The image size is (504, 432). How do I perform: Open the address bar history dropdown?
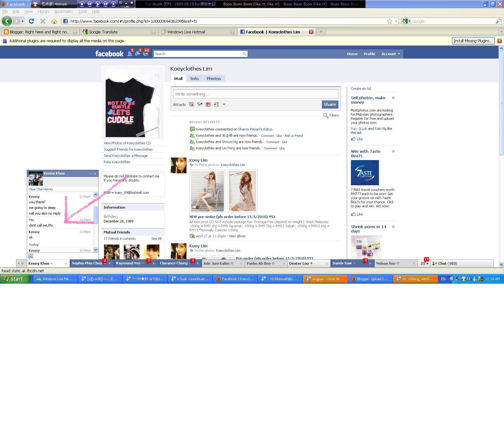click(396, 21)
